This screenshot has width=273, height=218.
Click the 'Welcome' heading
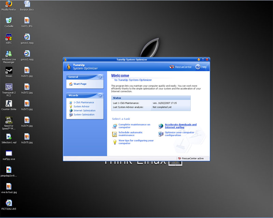[x=120, y=76]
